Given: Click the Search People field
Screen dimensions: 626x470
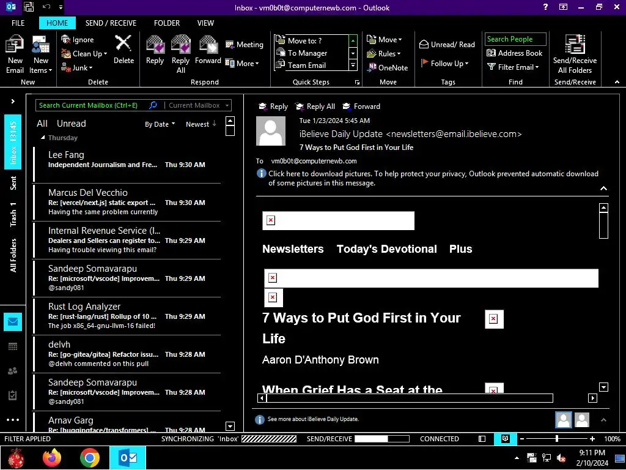Looking at the screenshot, I should 515,39.
